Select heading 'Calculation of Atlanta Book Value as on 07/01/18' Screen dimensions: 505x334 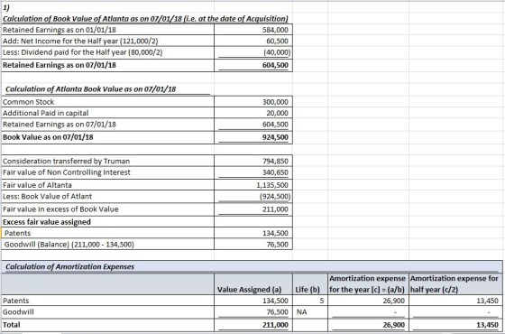91,89
